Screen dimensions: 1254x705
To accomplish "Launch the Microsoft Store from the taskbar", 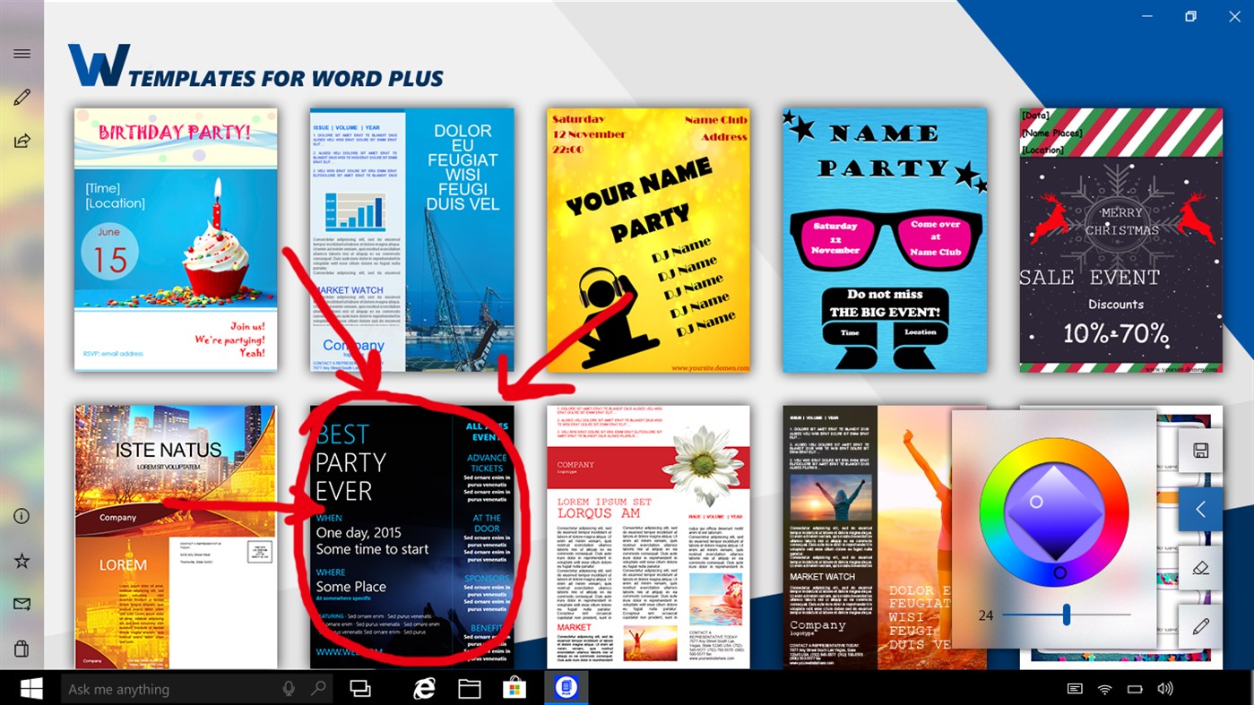I will point(514,688).
